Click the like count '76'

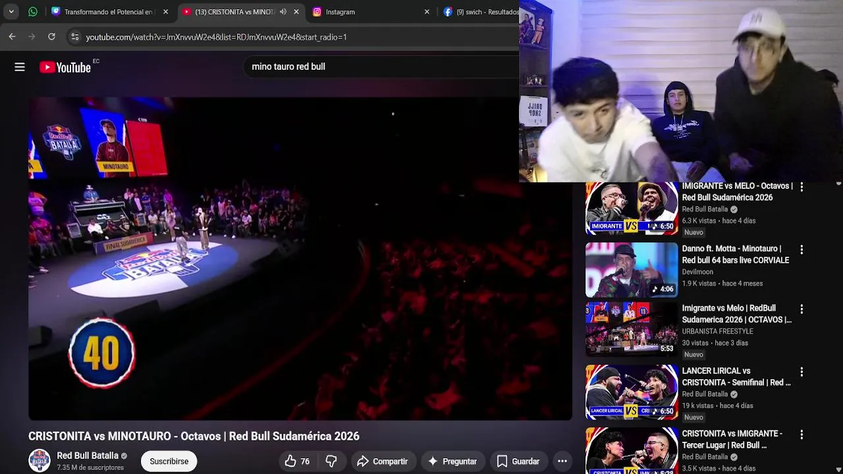click(x=305, y=461)
